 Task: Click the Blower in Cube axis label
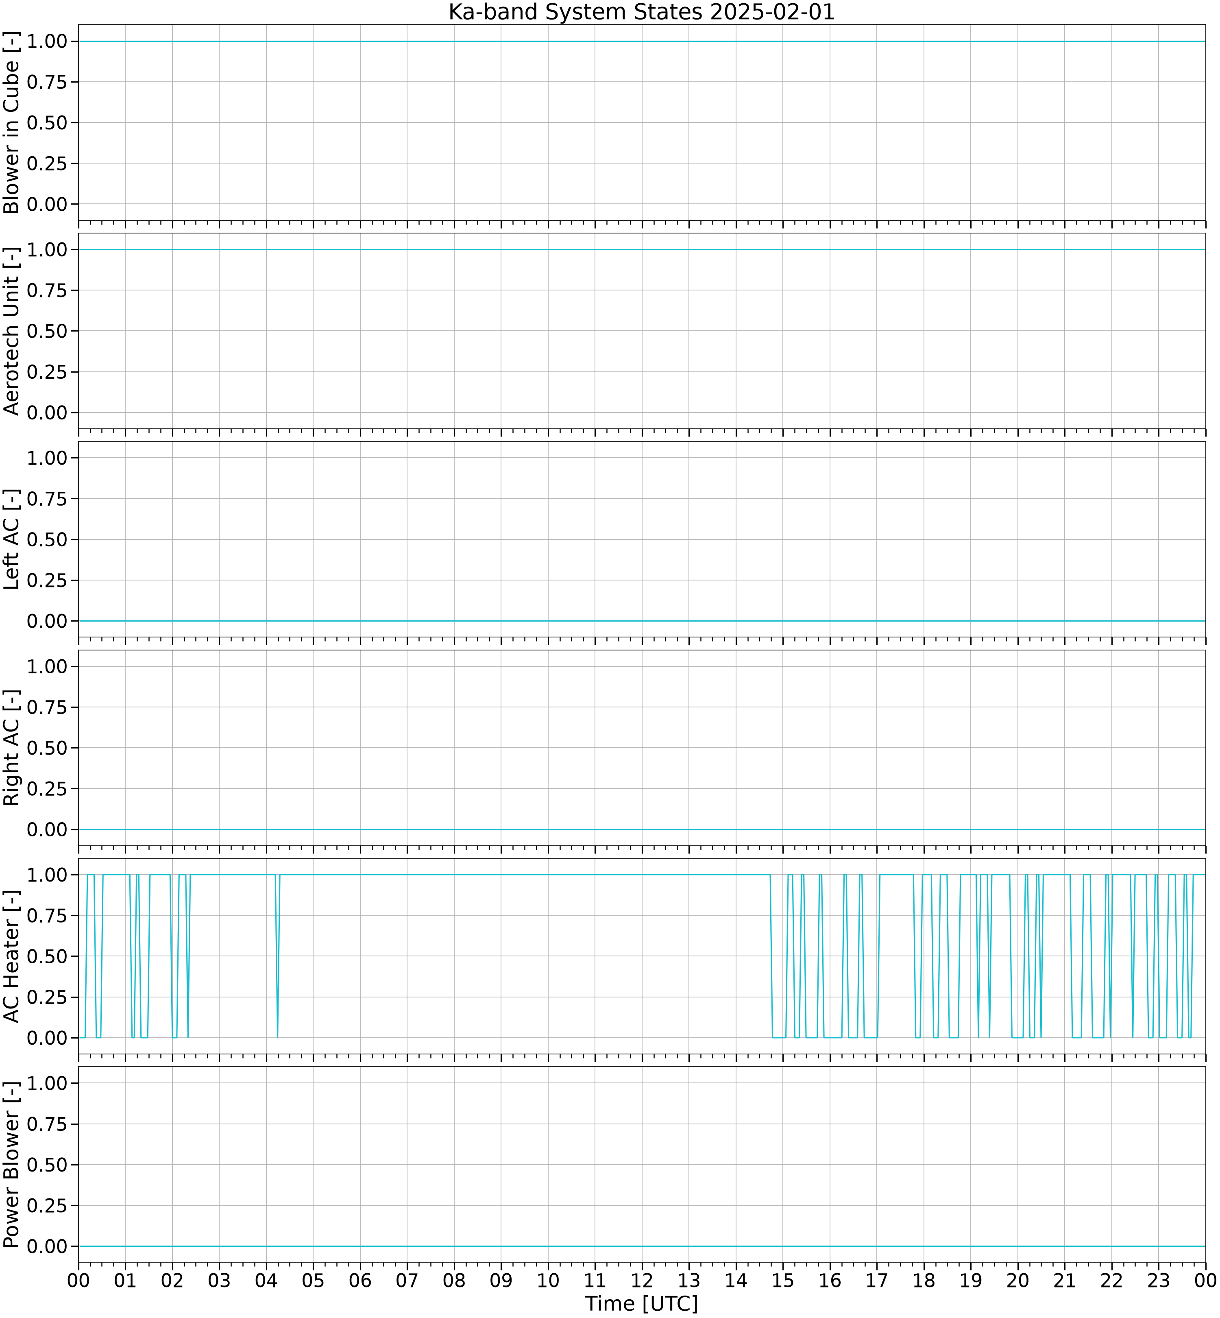12,122
